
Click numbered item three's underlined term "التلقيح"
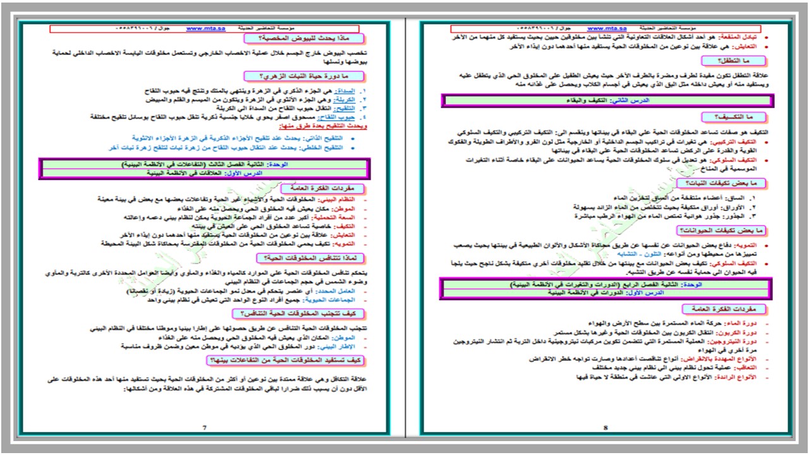tap(346, 108)
